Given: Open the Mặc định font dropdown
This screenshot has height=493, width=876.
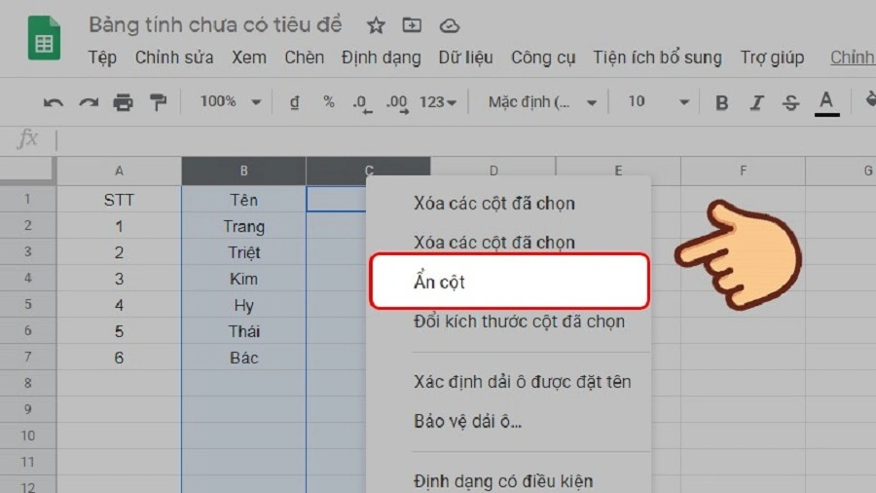Looking at the screenshot, I should pyautogui.click(x=542, y=102).
